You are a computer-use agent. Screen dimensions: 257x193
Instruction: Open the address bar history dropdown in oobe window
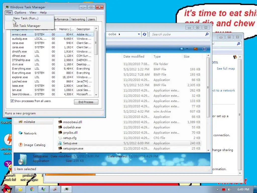(x=139, y=34)
